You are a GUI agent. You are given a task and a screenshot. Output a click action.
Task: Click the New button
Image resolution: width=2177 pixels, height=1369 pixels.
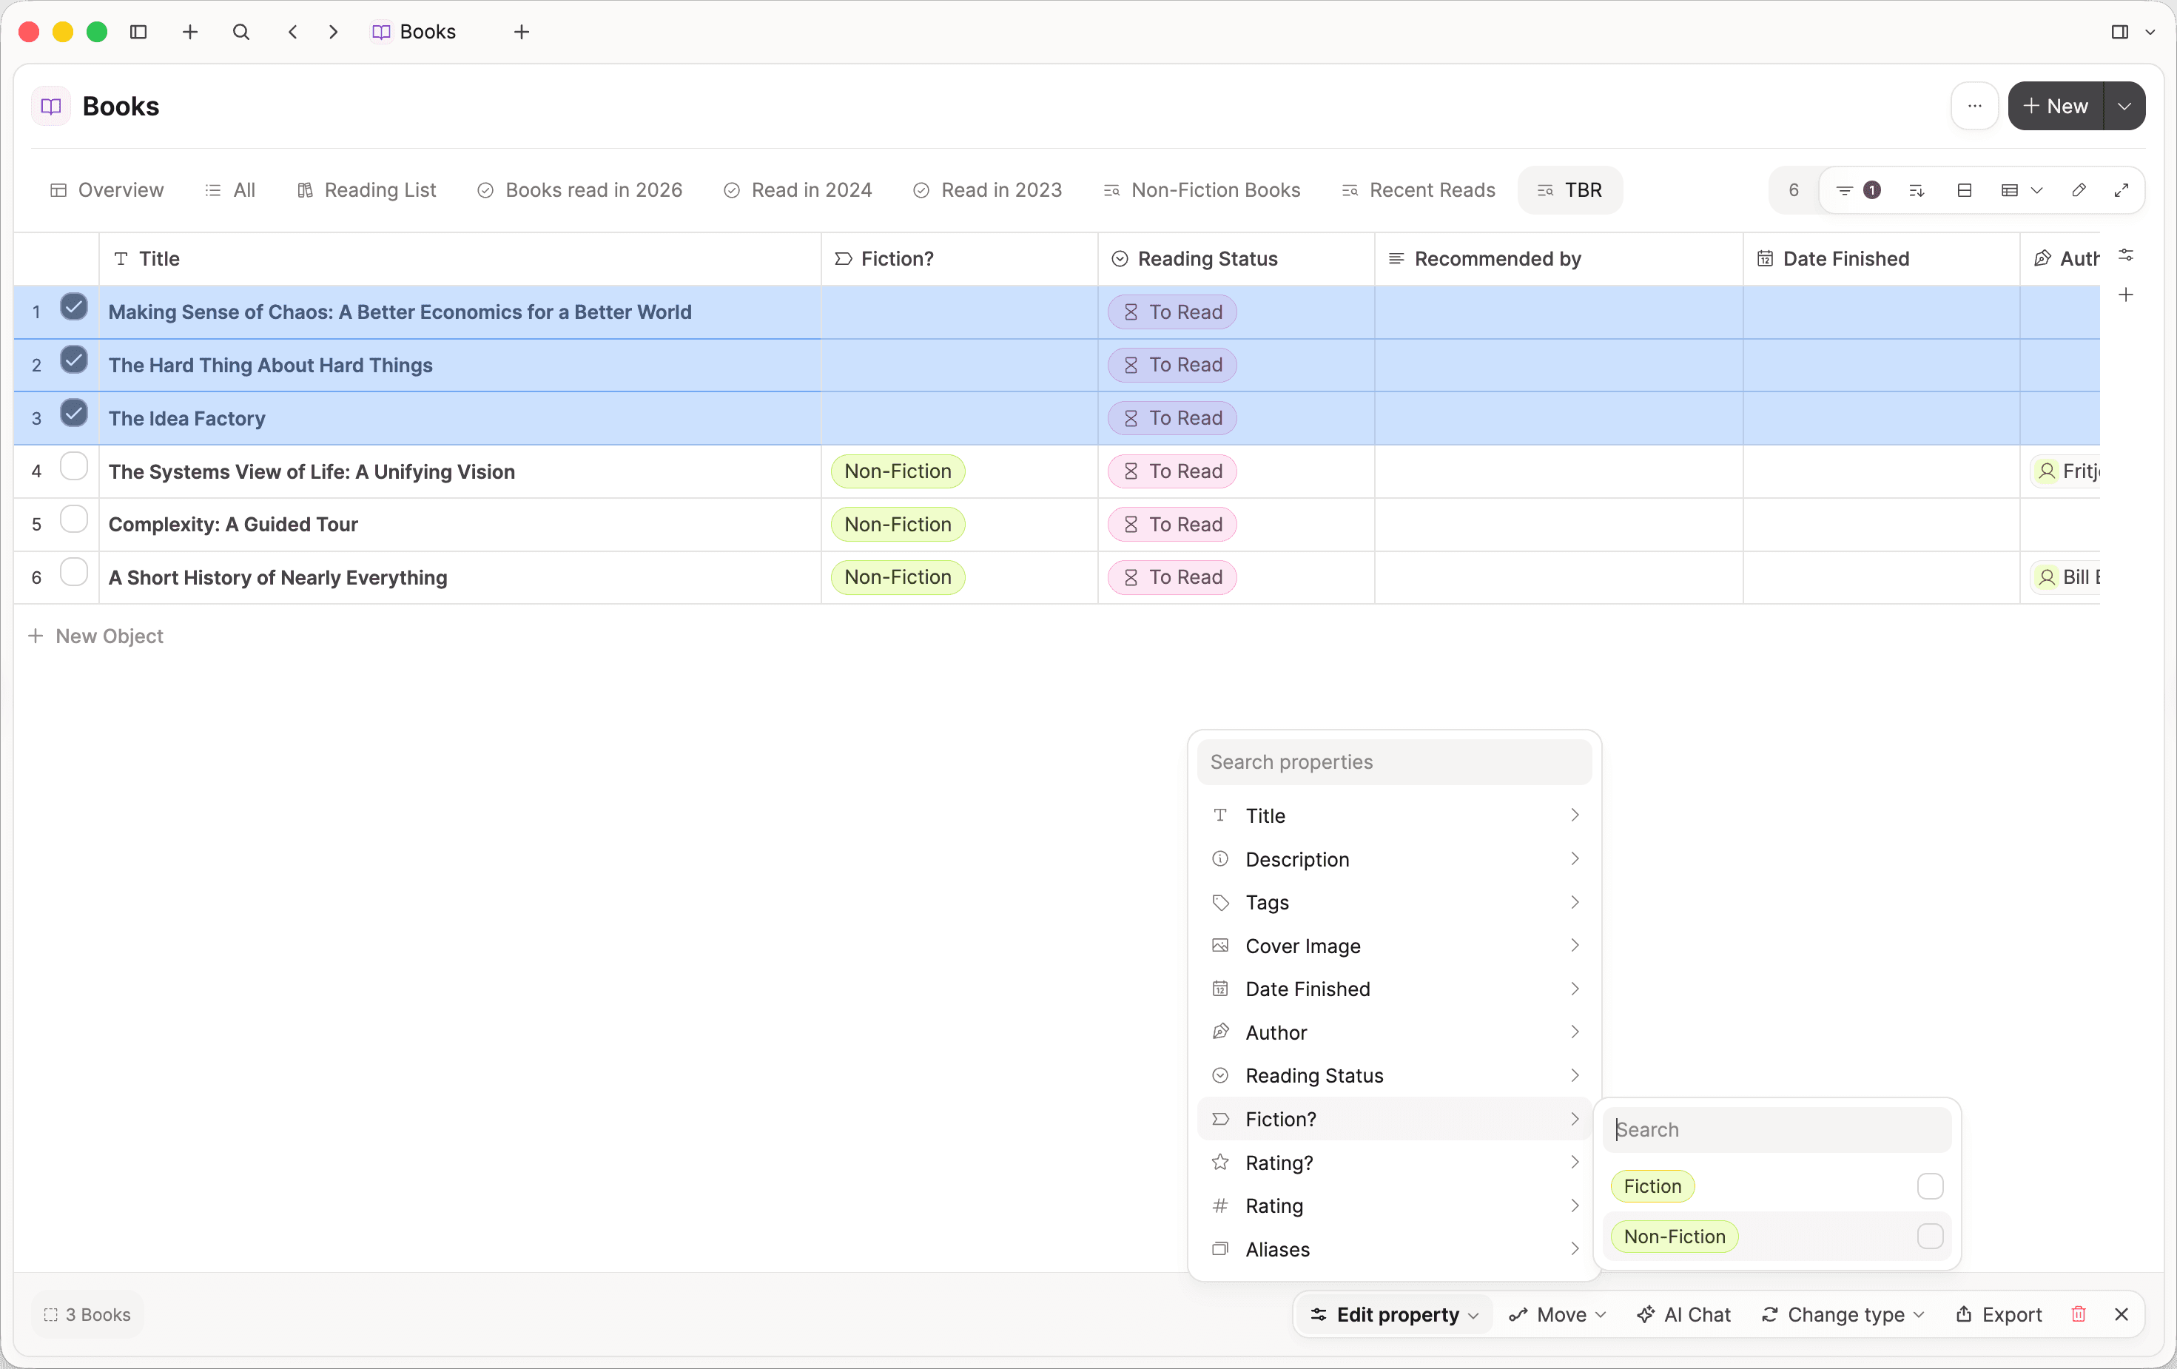(2056, 106)
